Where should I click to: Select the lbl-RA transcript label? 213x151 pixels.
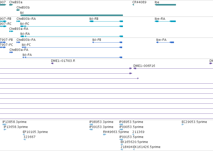click(25, 34)
